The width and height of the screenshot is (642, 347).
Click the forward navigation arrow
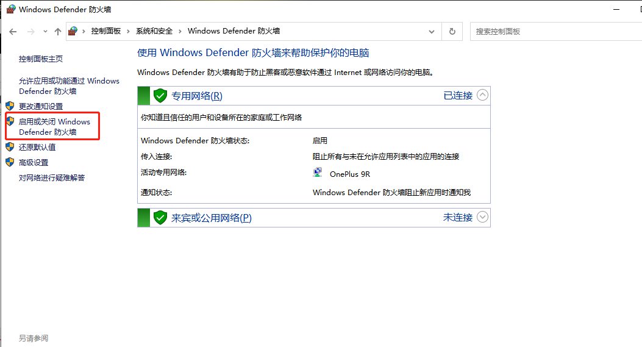point(30,32)
